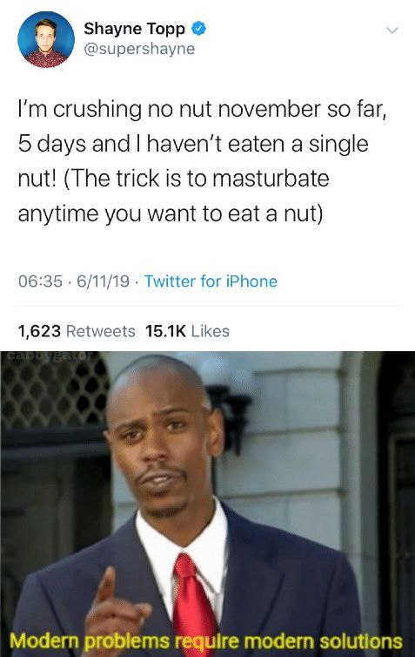Click the lattice window in the meme background
This screenshot has width=415, height=657.
click(x=55, y=392)
